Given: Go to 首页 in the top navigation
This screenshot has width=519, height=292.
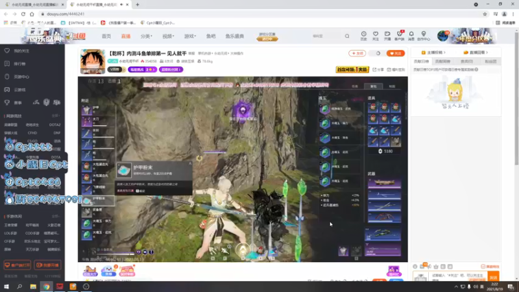Looking at the screenshot, I should tap(106, 36).
